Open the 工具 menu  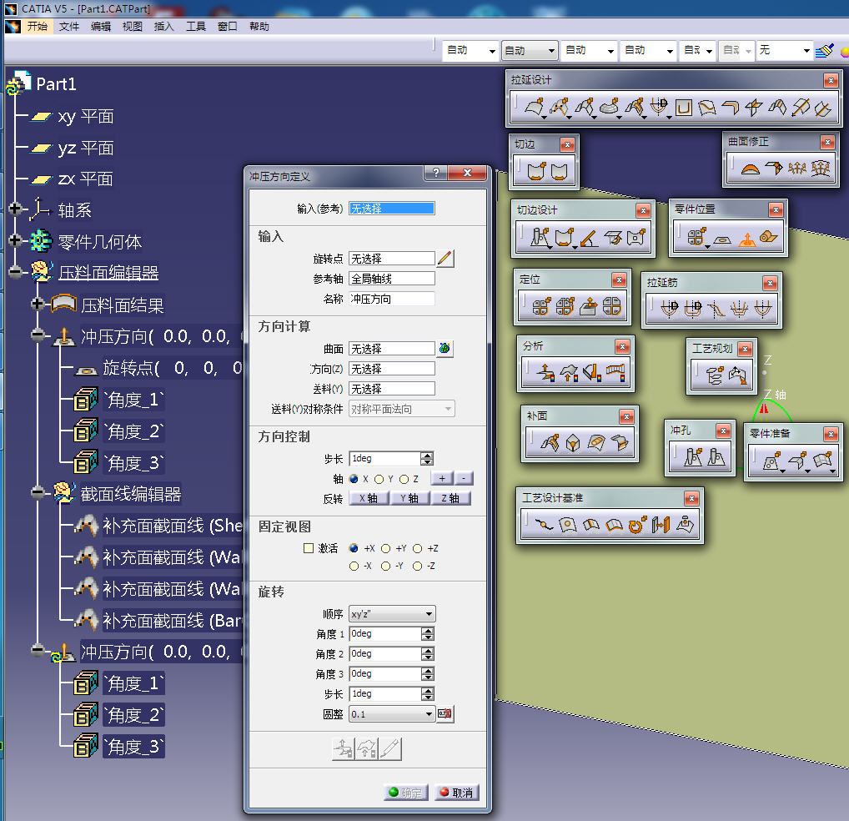tap(195, 27)
